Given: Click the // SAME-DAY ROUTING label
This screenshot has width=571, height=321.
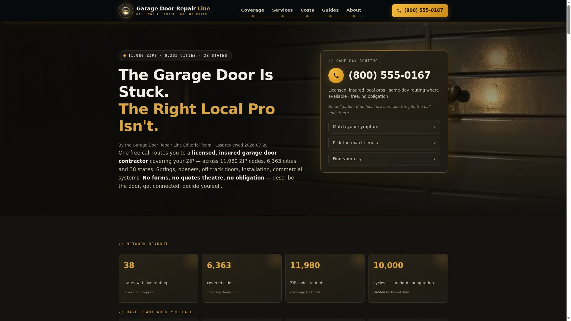Looking at the screenshot, I should [353, 61].
